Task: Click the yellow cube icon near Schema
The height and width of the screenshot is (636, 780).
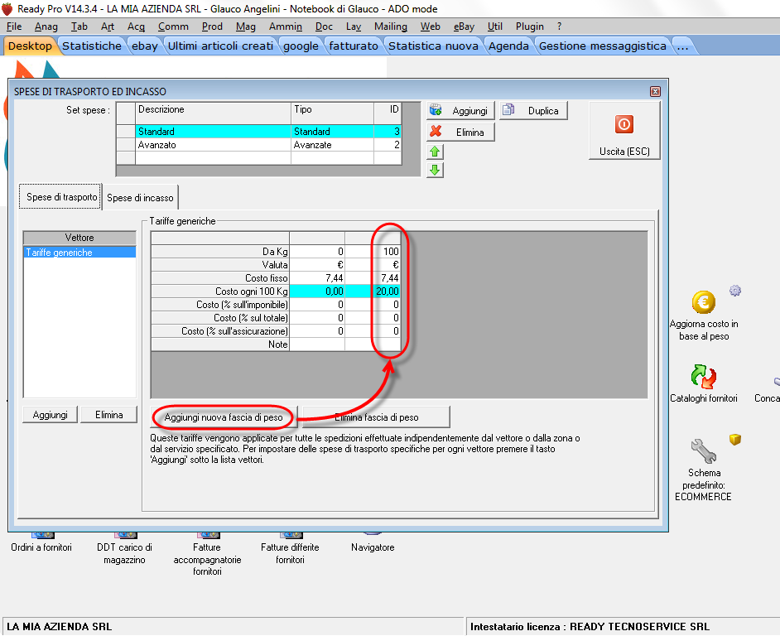Action: [735, 439]
